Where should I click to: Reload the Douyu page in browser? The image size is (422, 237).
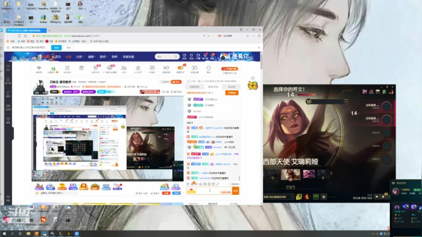tap(19, 36)
